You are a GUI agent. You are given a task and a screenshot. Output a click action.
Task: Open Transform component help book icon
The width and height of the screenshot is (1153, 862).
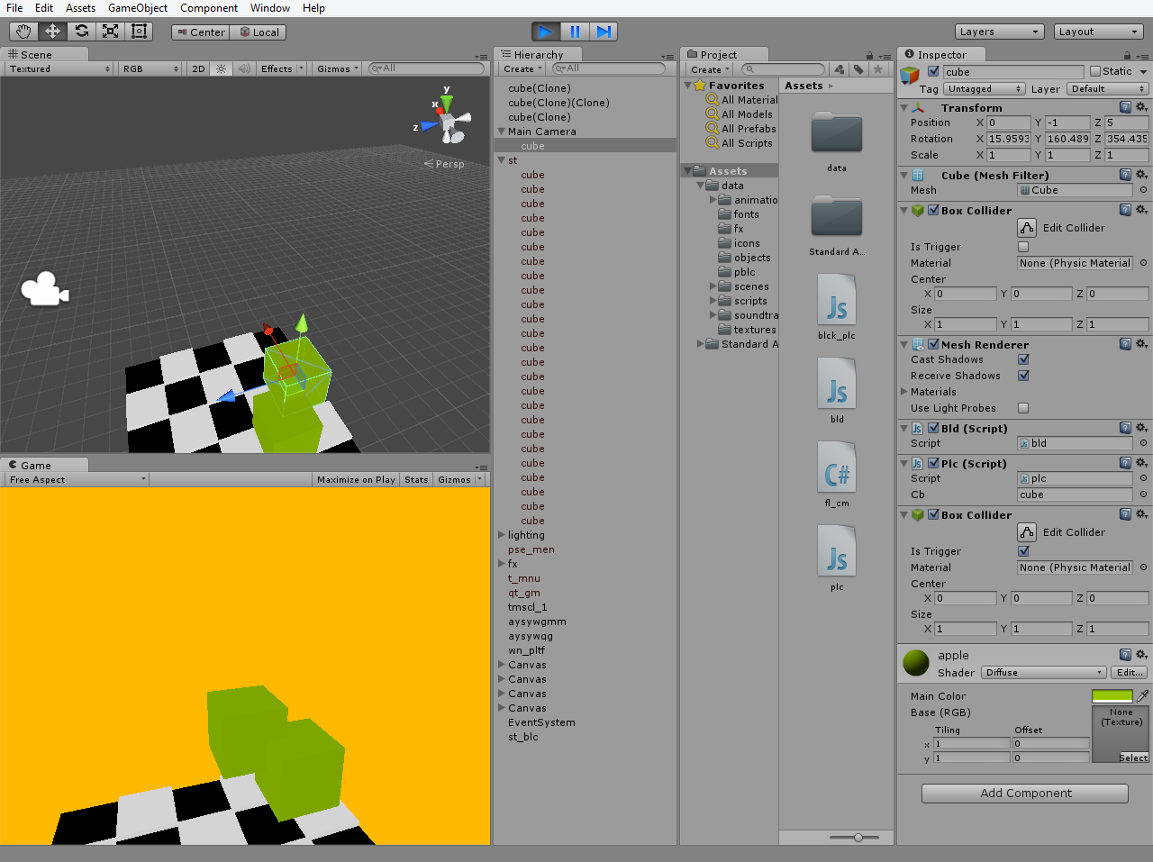coord(1125,107)
